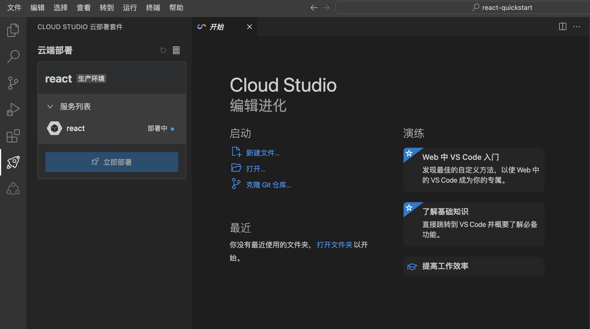Open the Web 中 VS Code 入门 walkthrough
590x329 pixels.
473,170
